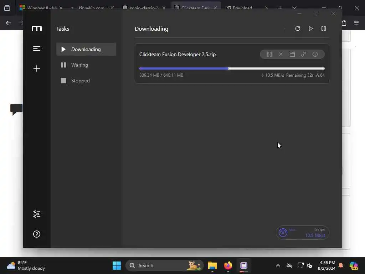Add a new download task
This screenshot has width=365, height=274.
(x=37, y=68)
